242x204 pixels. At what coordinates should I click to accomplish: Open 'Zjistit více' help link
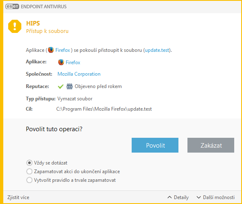[x=18, y=197]
